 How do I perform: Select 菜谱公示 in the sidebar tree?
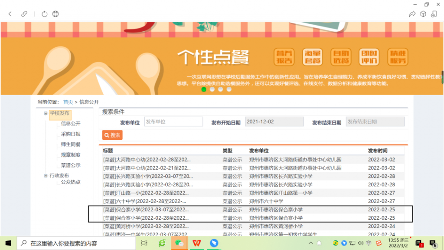click(71, 165)
